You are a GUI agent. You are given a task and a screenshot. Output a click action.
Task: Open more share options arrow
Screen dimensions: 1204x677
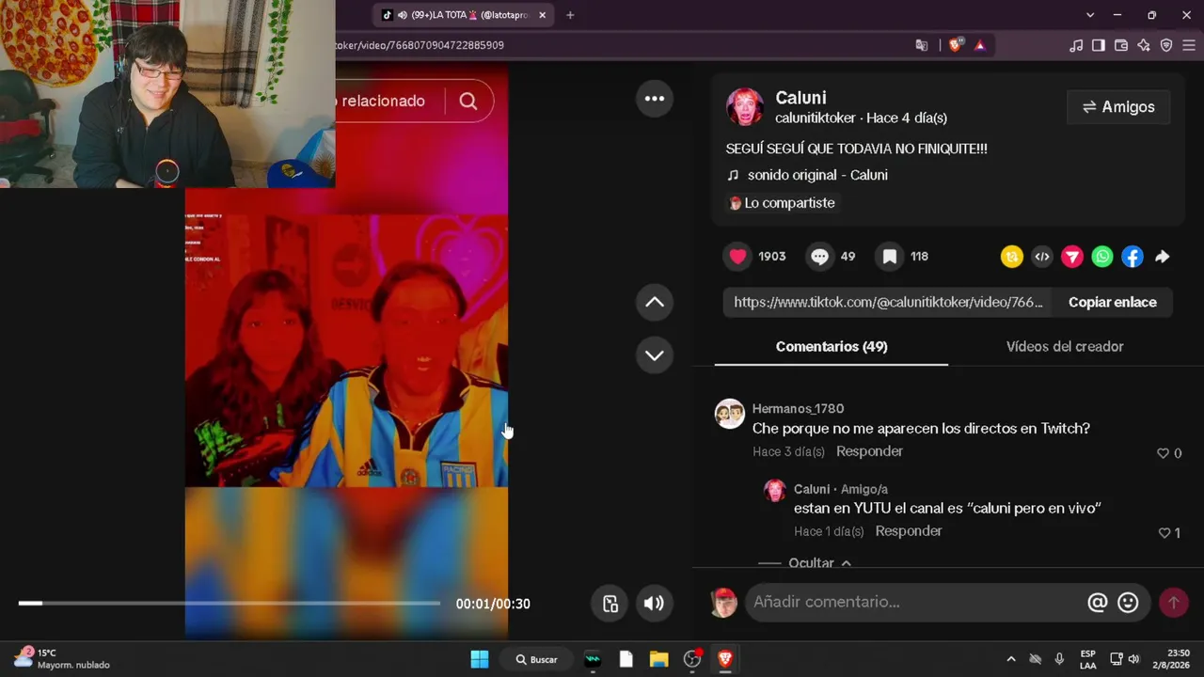pos(1163,257)
